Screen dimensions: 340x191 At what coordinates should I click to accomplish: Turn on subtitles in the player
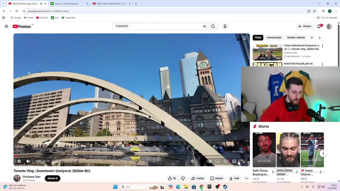[217, 161]
